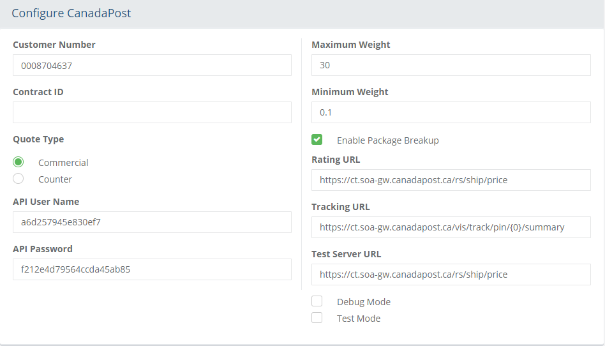
Task: Click the Maximum Weight field
Action: [x=451, y=65]
